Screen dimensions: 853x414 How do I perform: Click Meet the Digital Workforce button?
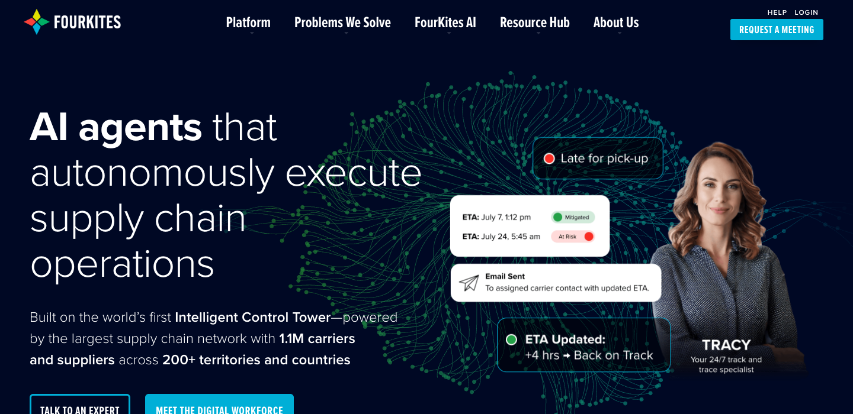[219, 405]
